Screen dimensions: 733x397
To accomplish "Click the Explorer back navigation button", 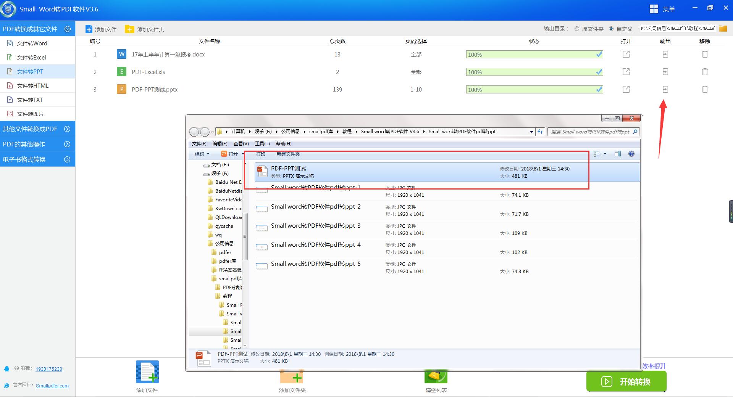I will point(194,132).
